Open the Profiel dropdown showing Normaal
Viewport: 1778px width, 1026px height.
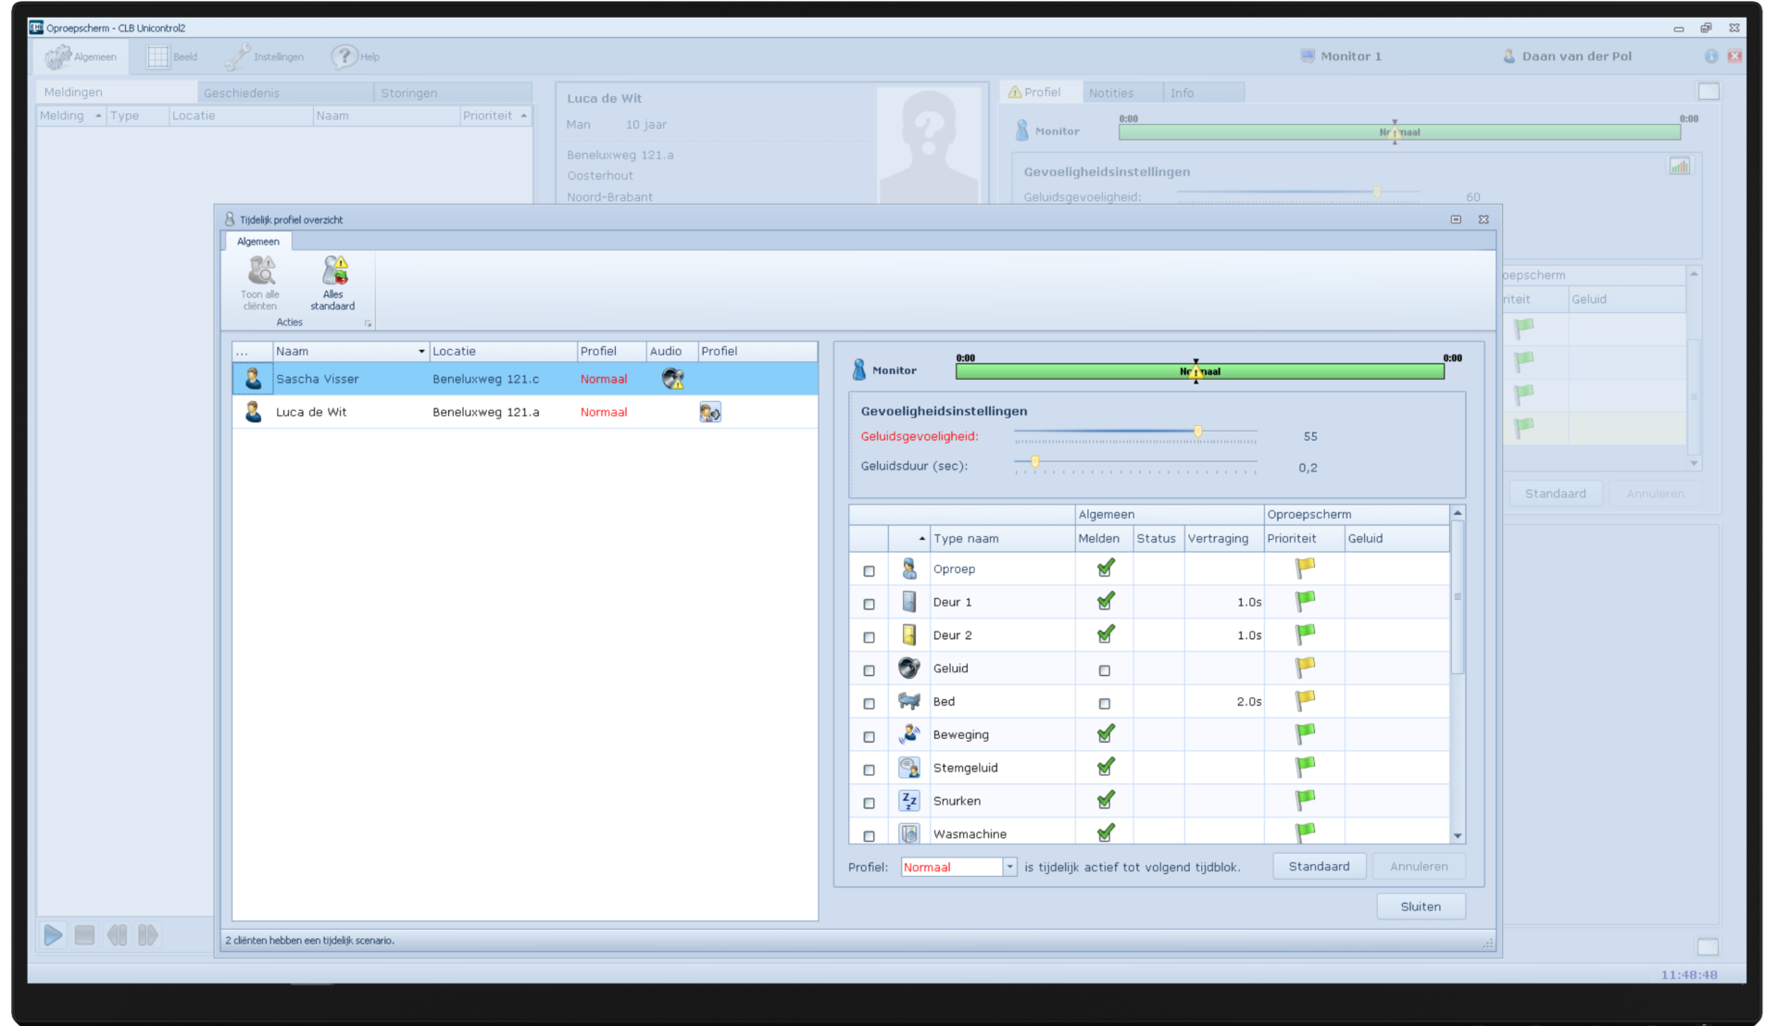click(x=1009, y=868)
